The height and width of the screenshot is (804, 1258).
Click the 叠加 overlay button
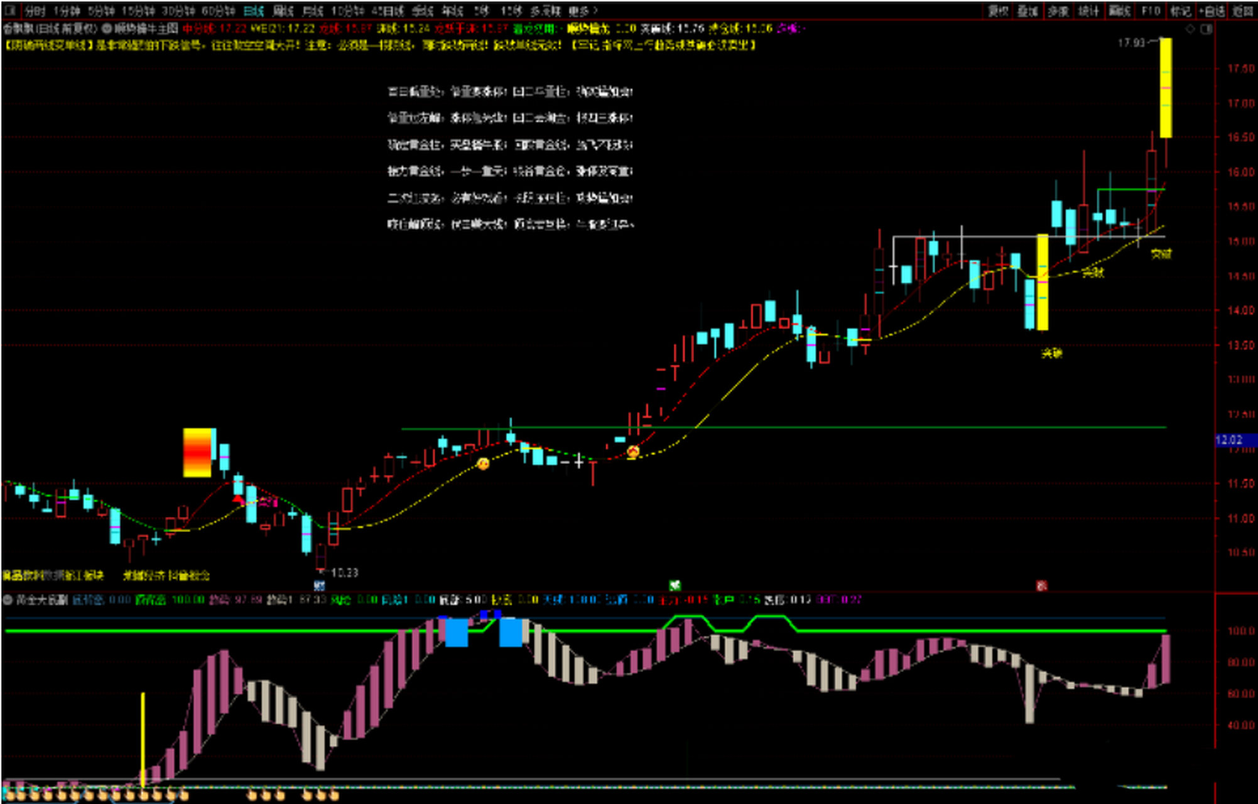click(1028, 11)
